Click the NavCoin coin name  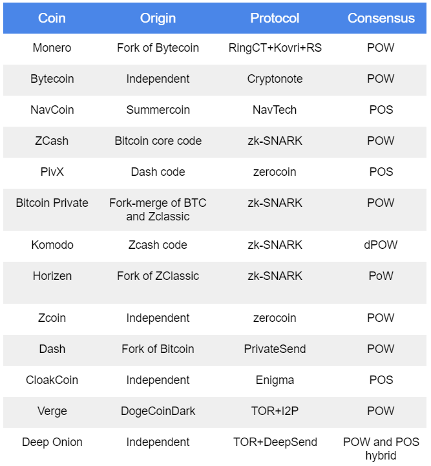(x=52, y=110)
